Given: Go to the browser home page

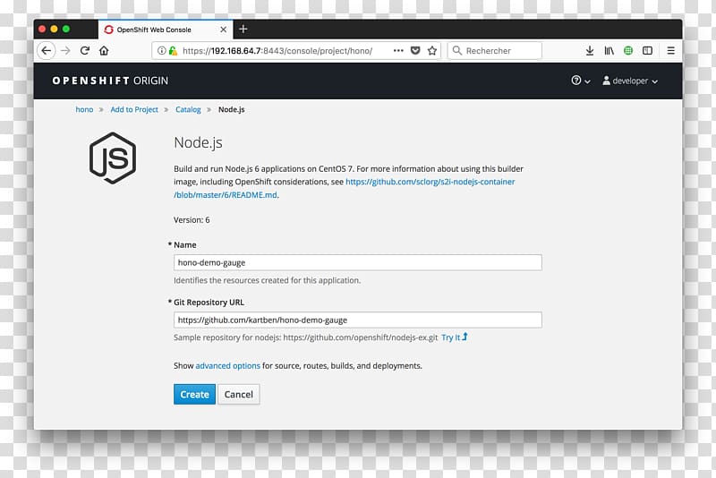Looking at the screenshot, I should pos(104,51).
